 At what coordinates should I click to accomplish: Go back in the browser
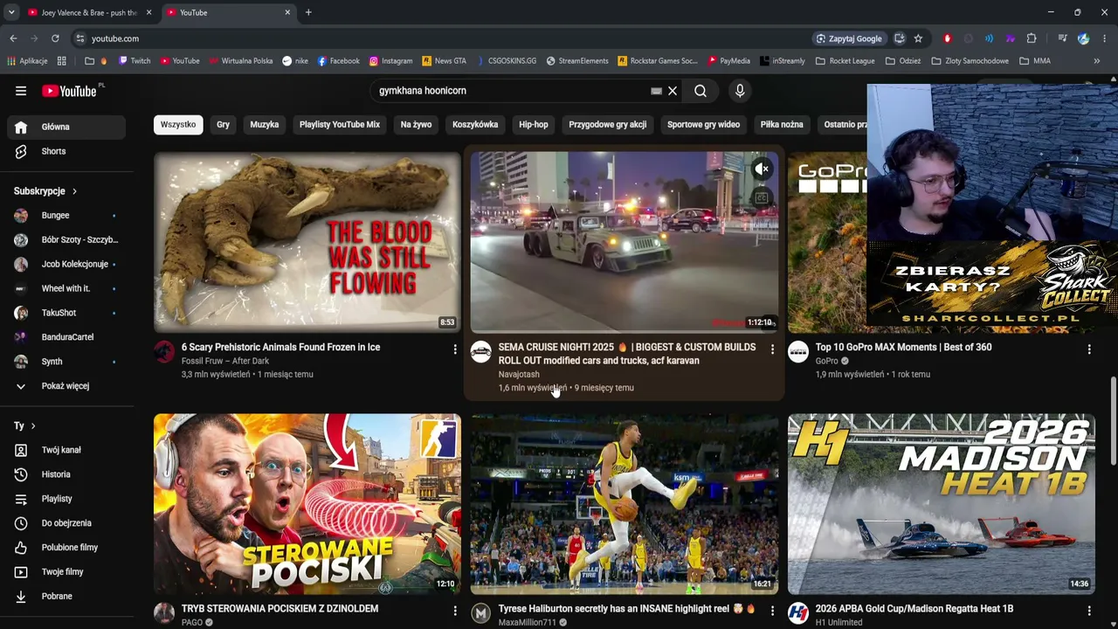click(13, 38)
